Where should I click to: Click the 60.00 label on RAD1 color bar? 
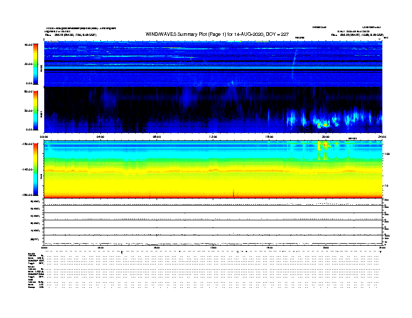28,91
